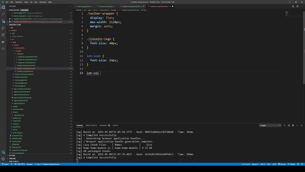Collapse the src folder in explorer
305x172 pixels.
[x=13, y=39]
